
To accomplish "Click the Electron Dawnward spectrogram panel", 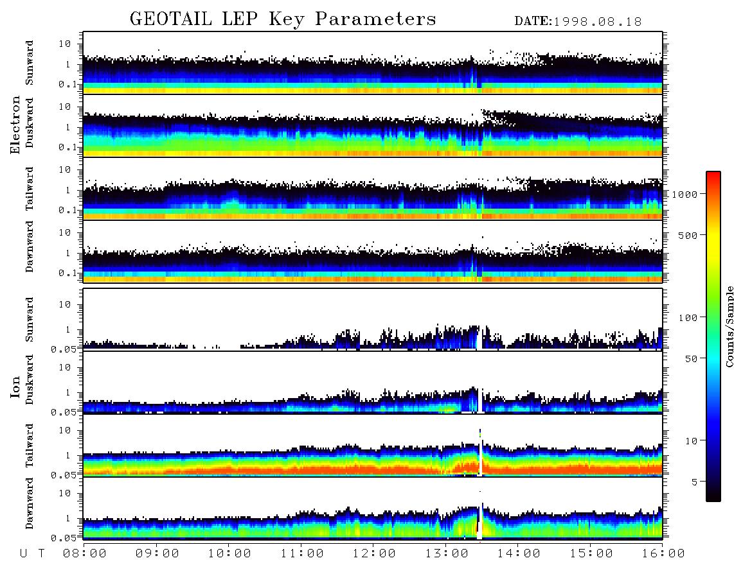I will (x=373, y=252).
